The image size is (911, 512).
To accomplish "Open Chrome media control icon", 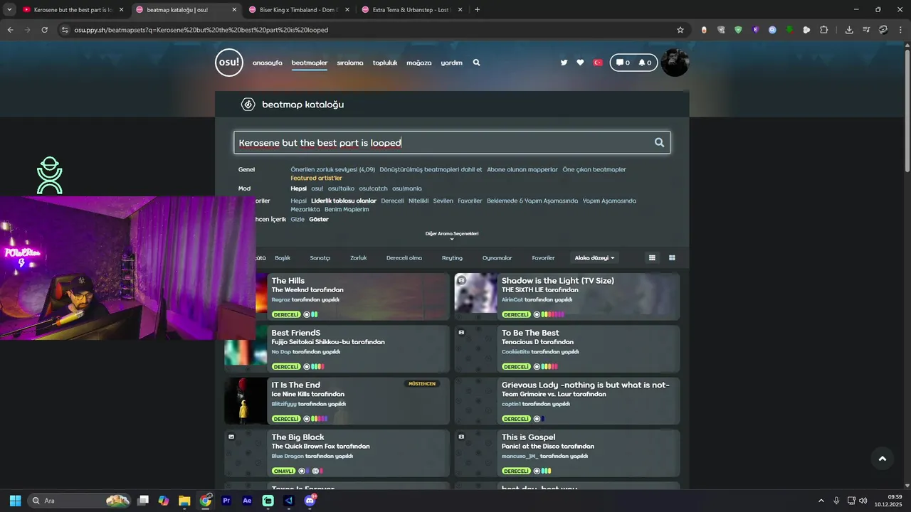I will point(866,30).
